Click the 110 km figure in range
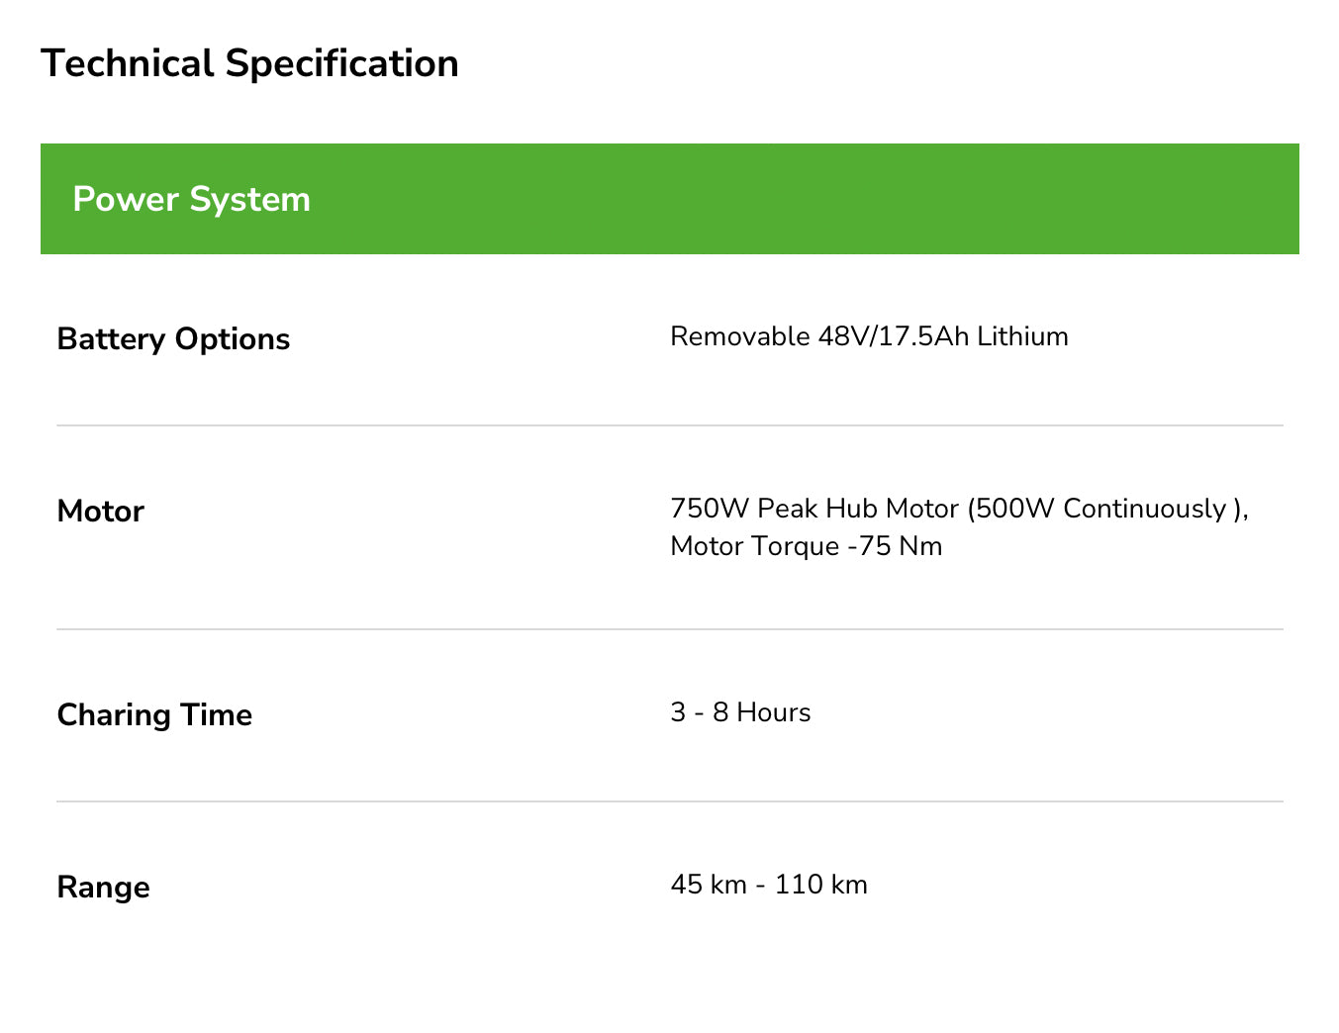 (x=820, y=885)
